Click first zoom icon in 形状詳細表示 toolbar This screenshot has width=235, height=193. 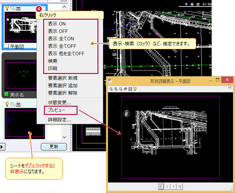[x=111, y=89]
